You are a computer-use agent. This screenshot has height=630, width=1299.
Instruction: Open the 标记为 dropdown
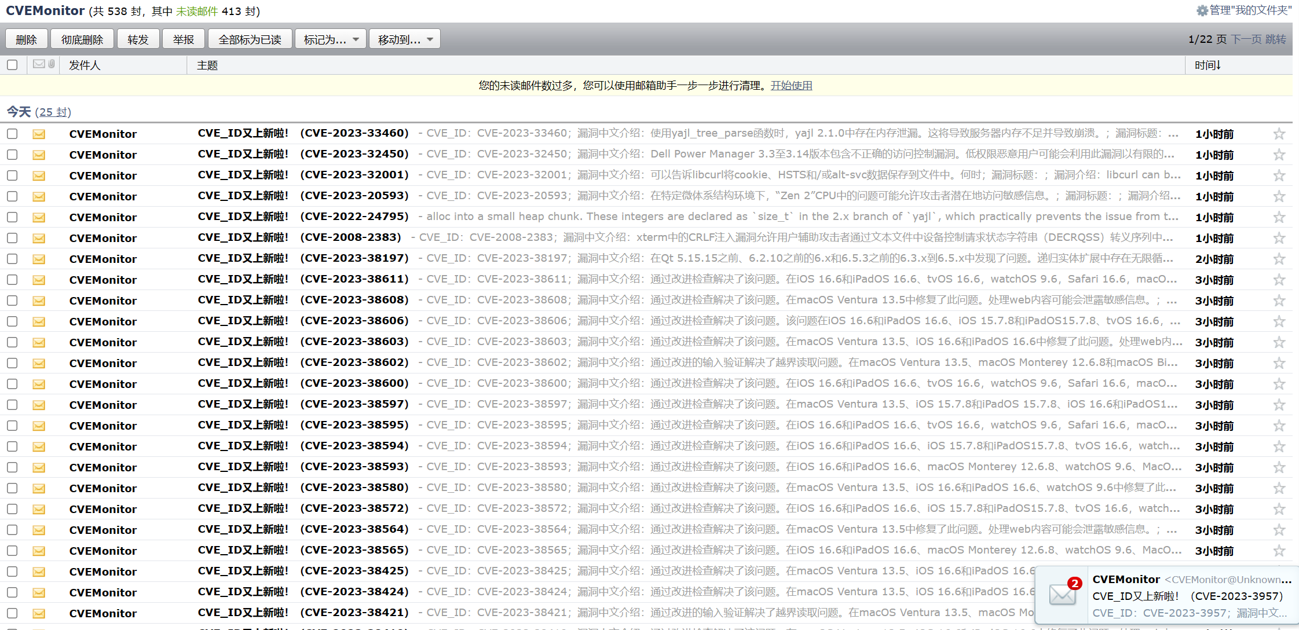pyautogui.click(x=331, y=39)
